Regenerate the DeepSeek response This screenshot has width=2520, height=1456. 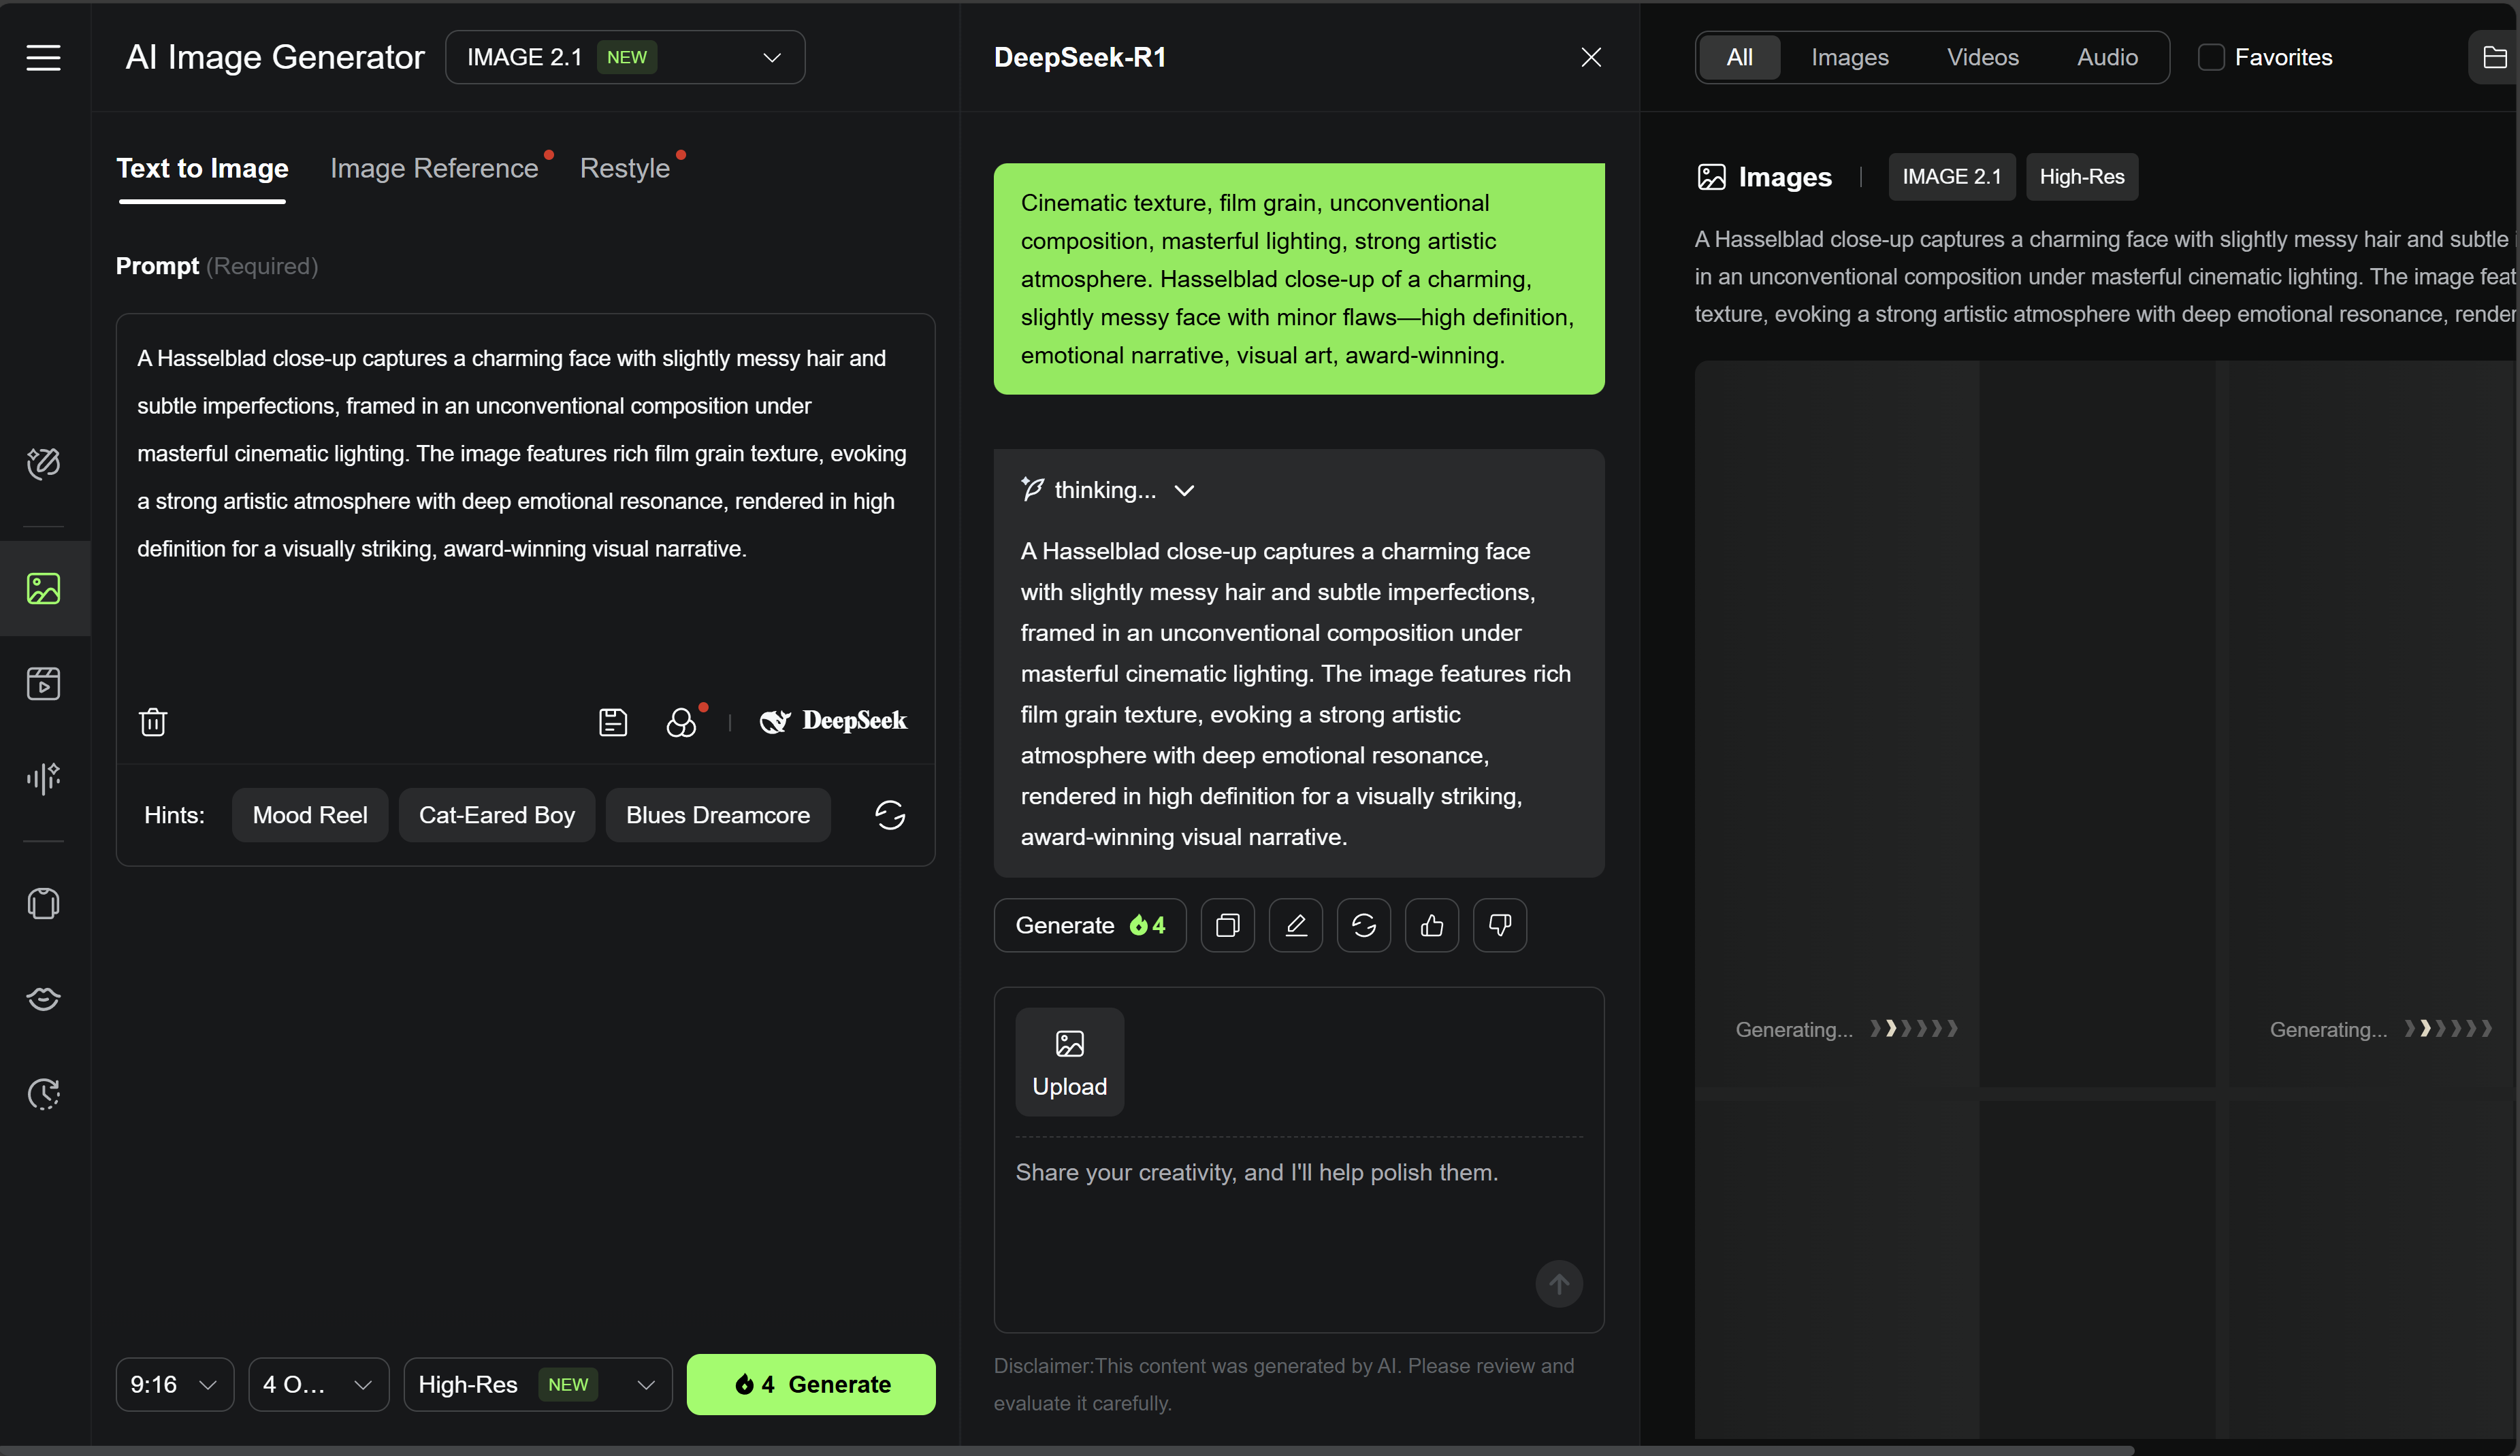click(1363, 925)
